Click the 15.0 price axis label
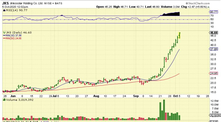This screenshot has width=221, height=122. [x=213, y=92]
